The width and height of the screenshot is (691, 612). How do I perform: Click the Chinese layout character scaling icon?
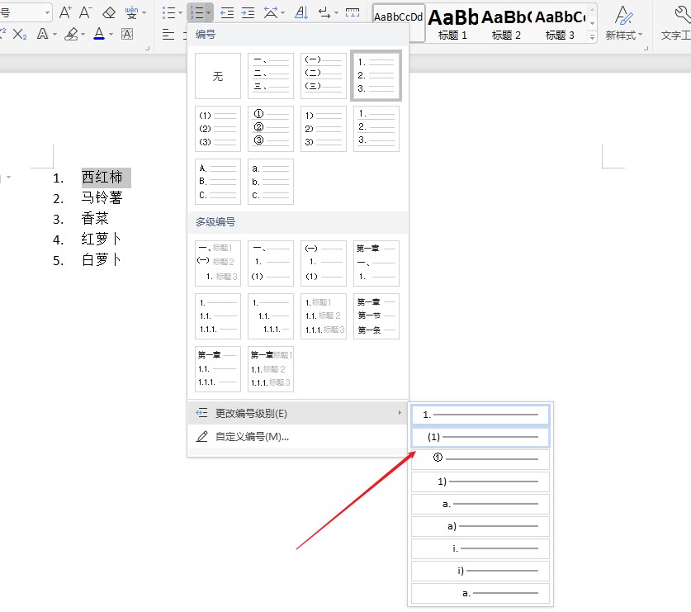point(271,12)
